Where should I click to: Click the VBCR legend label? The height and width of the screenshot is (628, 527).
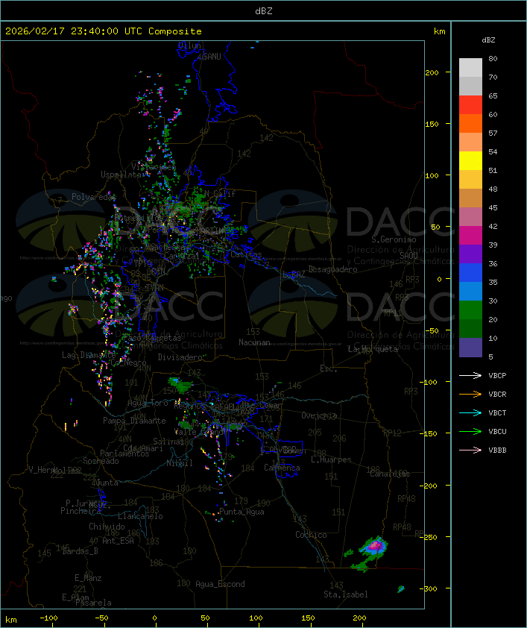[497, 394]
